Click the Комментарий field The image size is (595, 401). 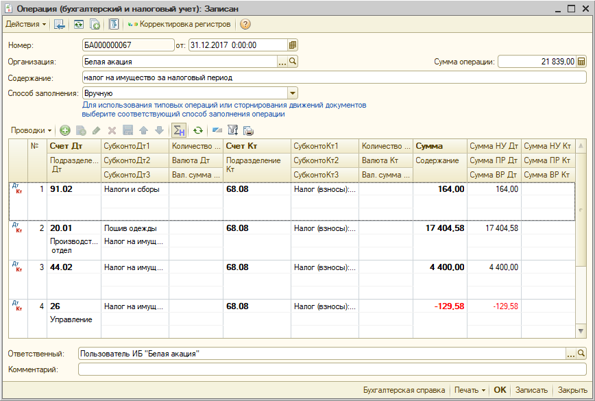point(332,369)
